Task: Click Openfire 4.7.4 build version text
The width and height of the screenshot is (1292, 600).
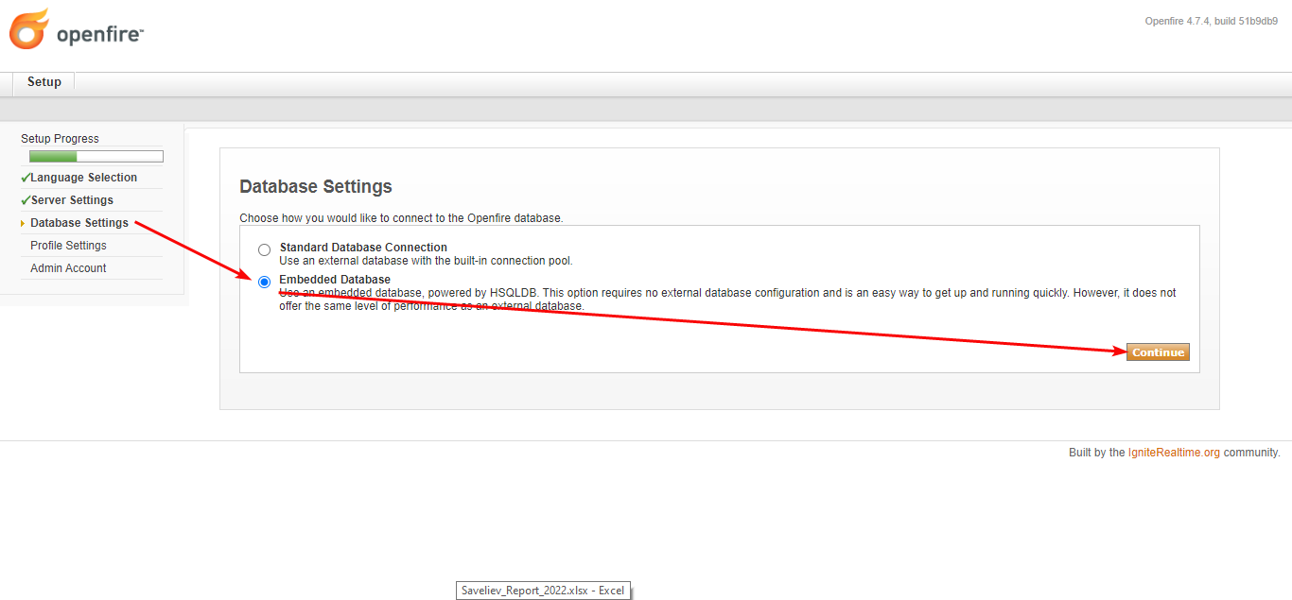Action: tap(1212, 21)
